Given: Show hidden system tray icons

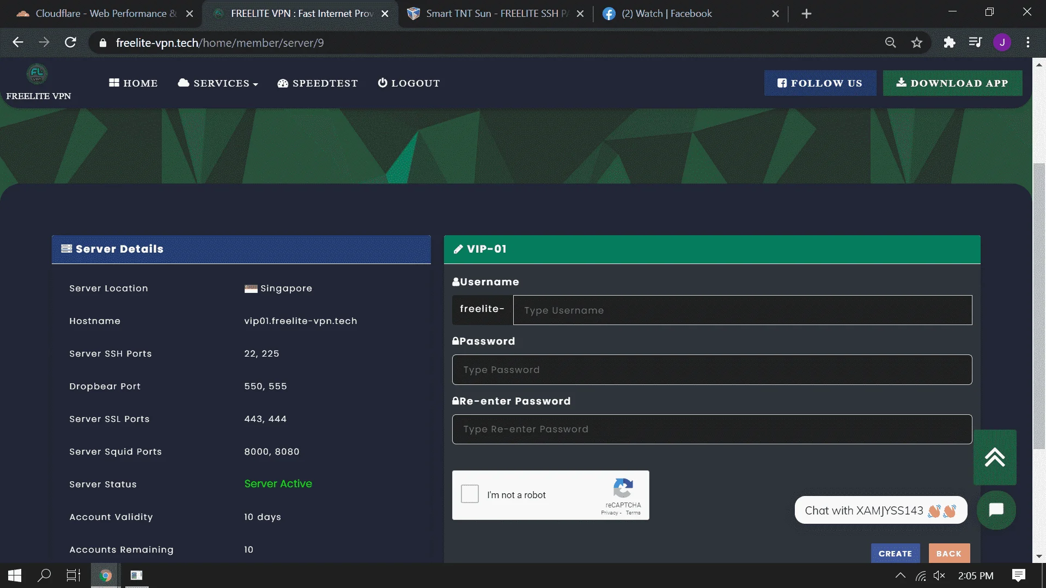Looking at the screenshot, I should (901, 575).
